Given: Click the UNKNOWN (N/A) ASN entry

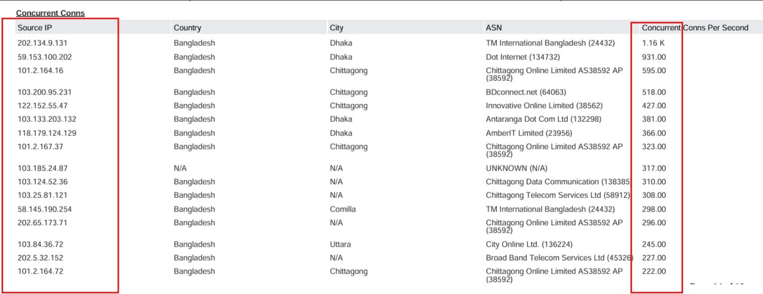Looking at the screenshot, I should (x=516, y=168).
